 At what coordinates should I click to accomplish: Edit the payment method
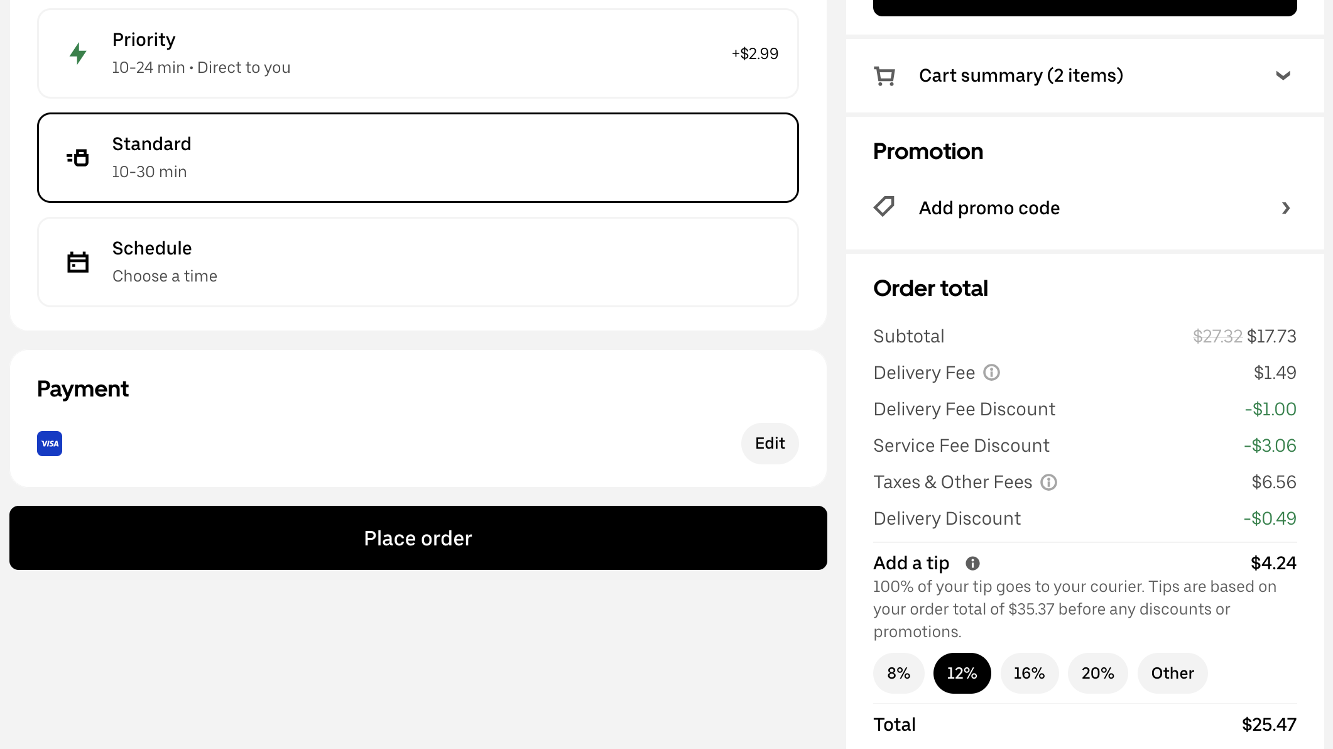770,444
